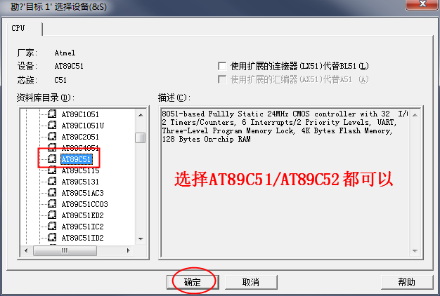
Task: Click vendor value 'Atmel'
Action: 65,53
